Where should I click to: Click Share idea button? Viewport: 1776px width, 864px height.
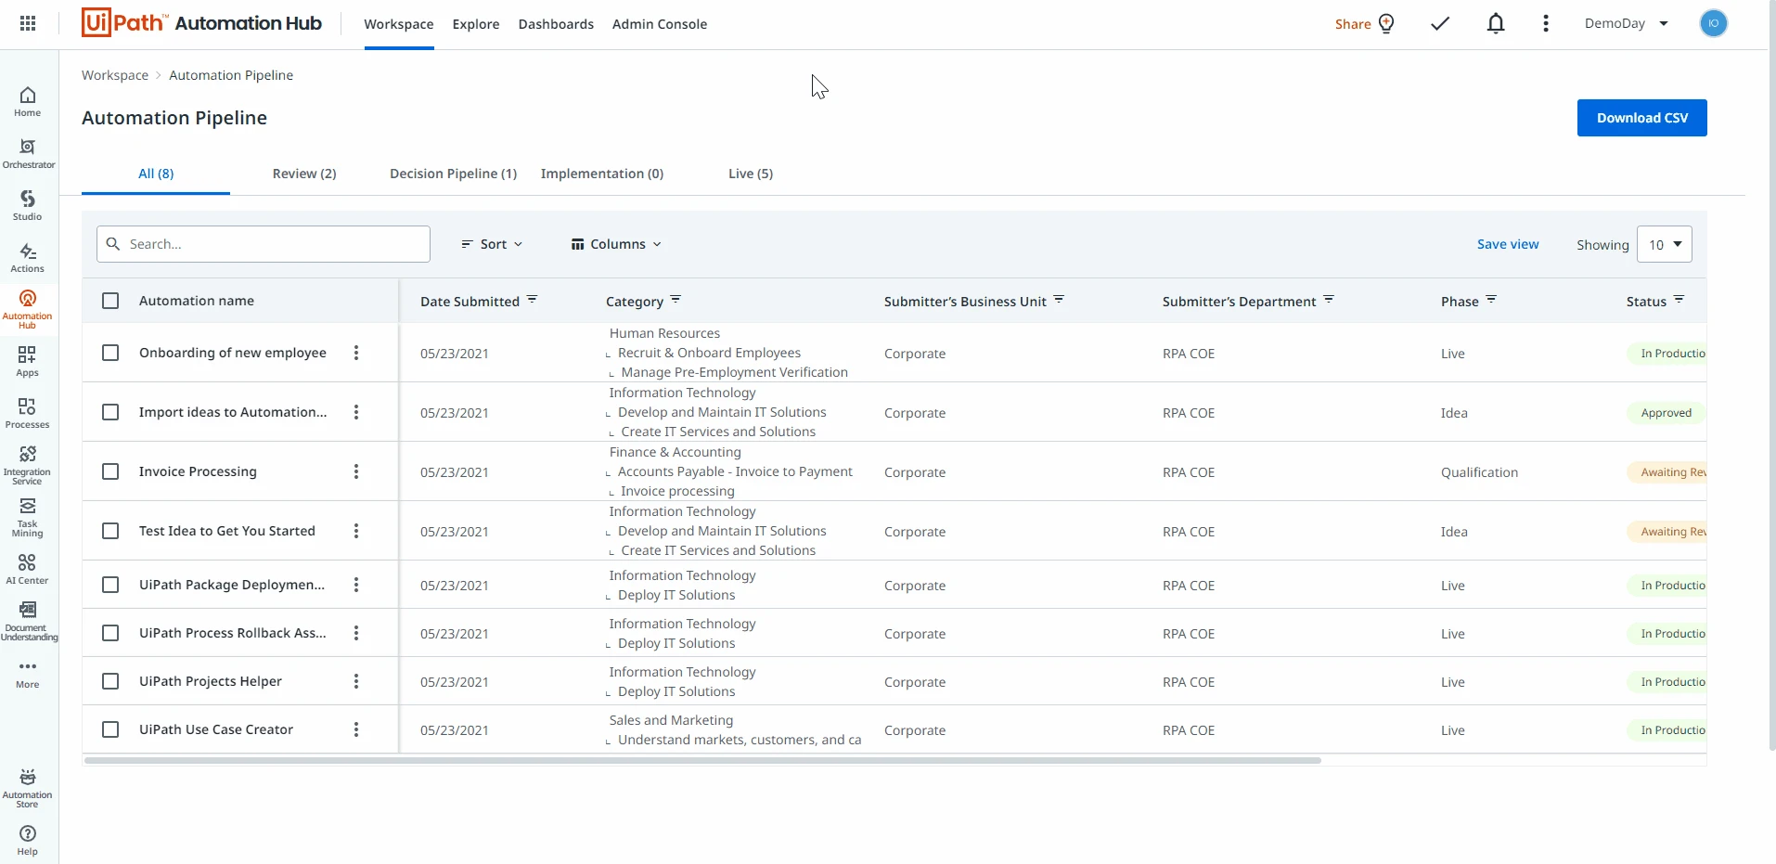click(1365, 24)
